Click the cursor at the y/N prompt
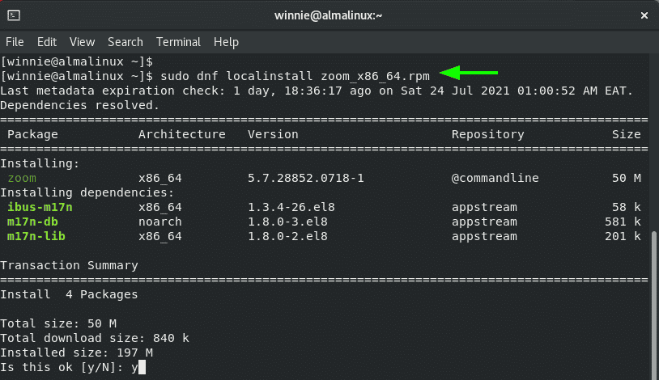Screen dimensions: 659x380 pos(142,367)
